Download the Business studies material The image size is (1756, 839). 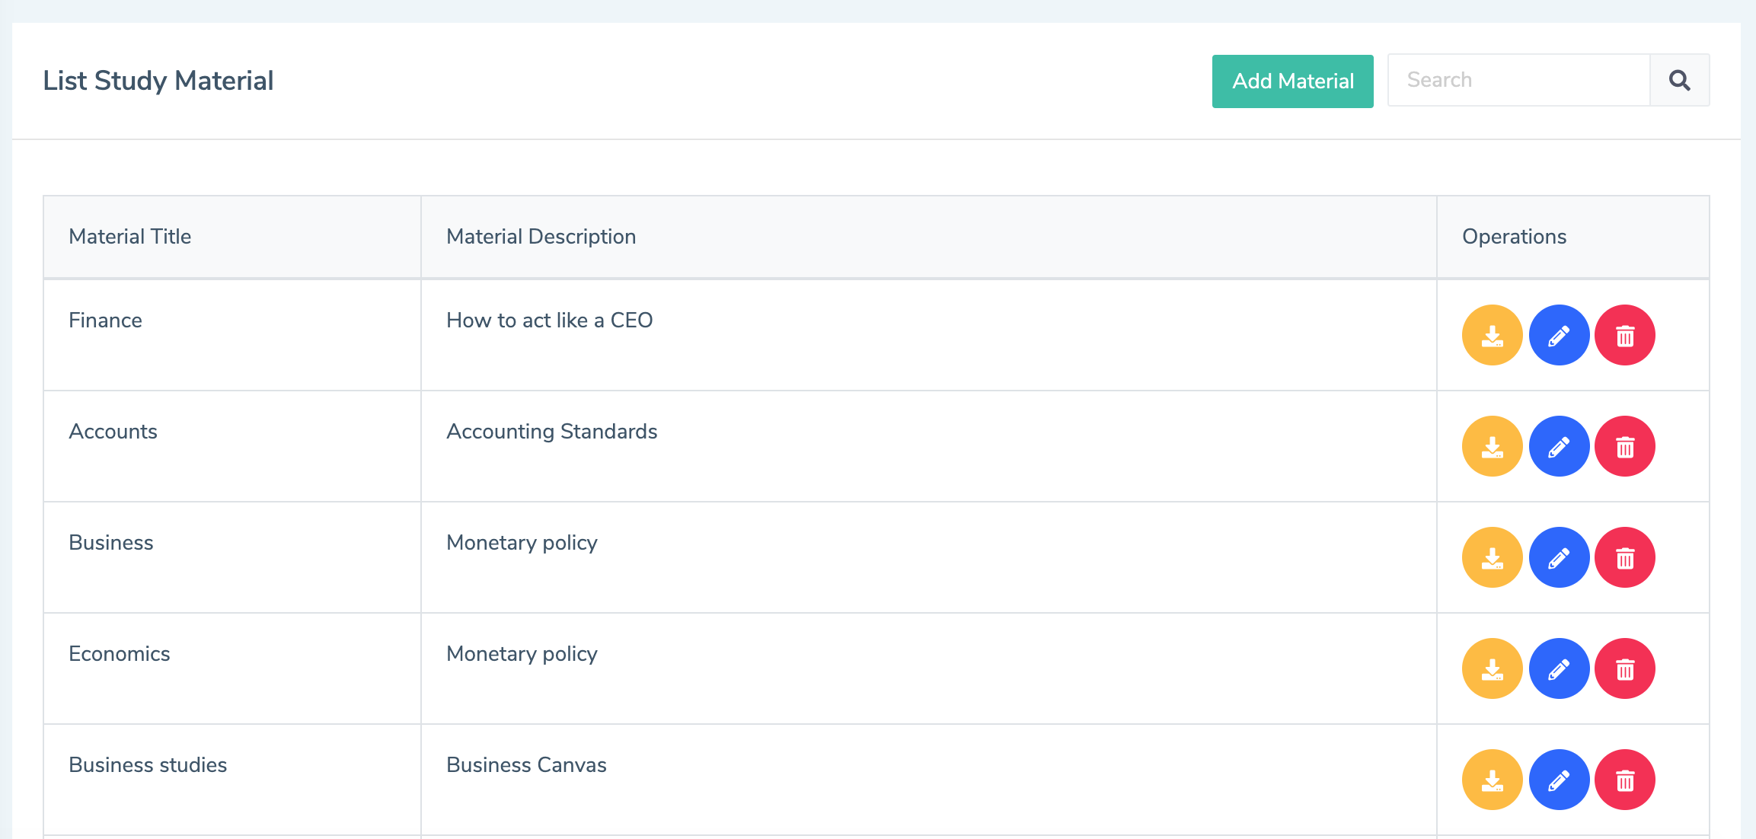pyautogui.click(x=1492, y=780)
